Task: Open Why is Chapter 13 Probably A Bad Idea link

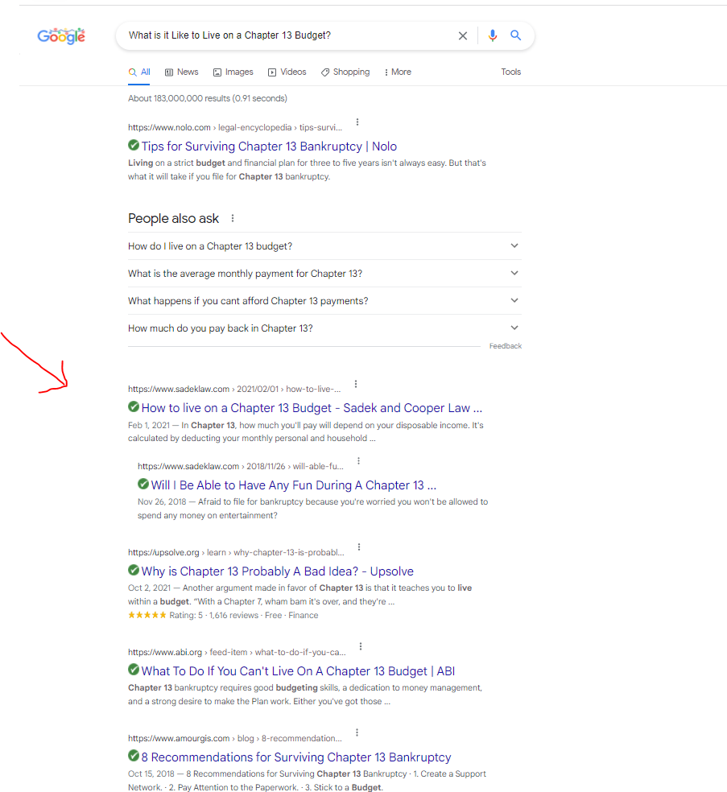Action: (278, 571)
